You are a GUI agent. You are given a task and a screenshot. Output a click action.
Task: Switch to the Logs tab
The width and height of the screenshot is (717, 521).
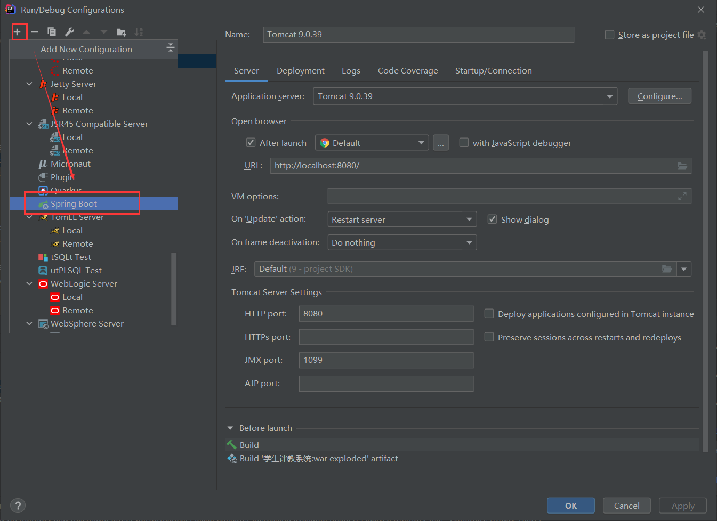(351, 71)
